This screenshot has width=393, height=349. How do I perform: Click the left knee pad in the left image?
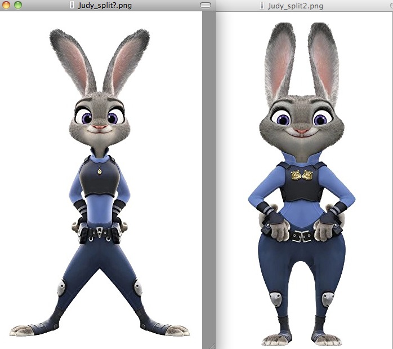pyautogui.click(x=61, y=290)
